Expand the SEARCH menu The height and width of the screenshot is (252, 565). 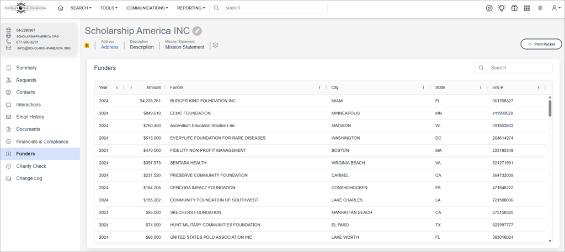click(81, 8)
